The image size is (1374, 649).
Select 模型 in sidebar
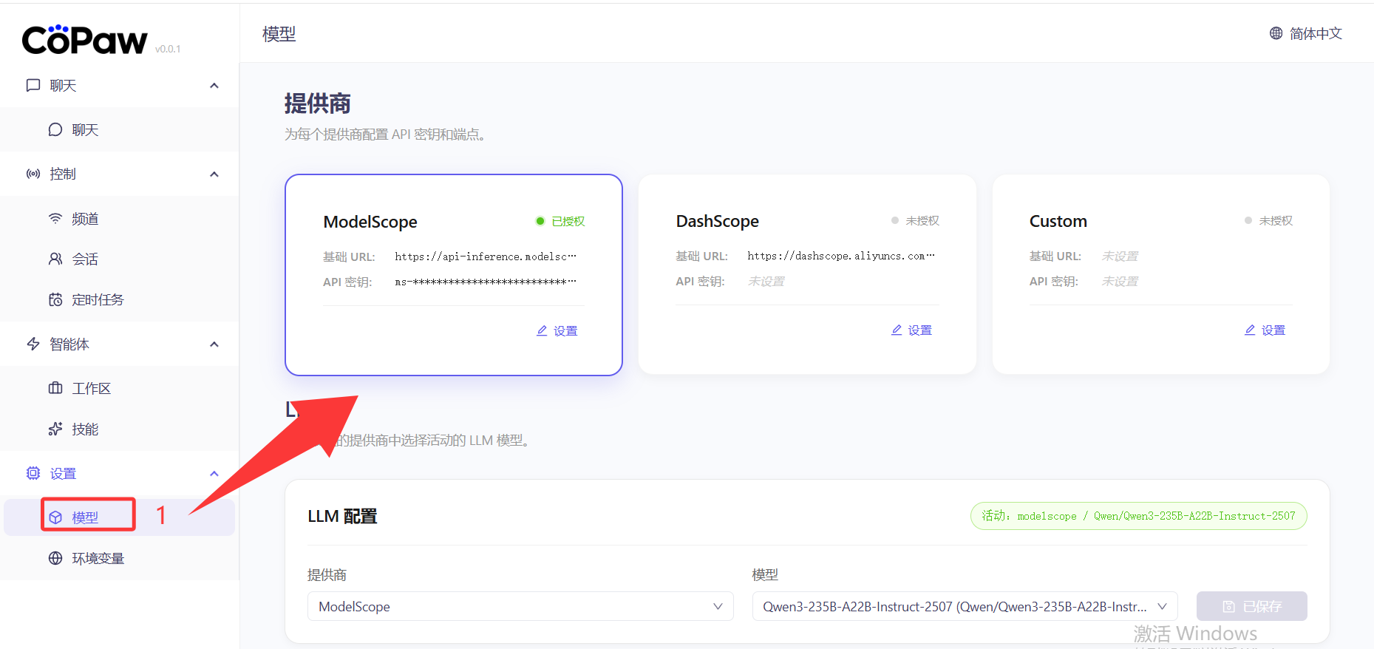coord(120,517)
